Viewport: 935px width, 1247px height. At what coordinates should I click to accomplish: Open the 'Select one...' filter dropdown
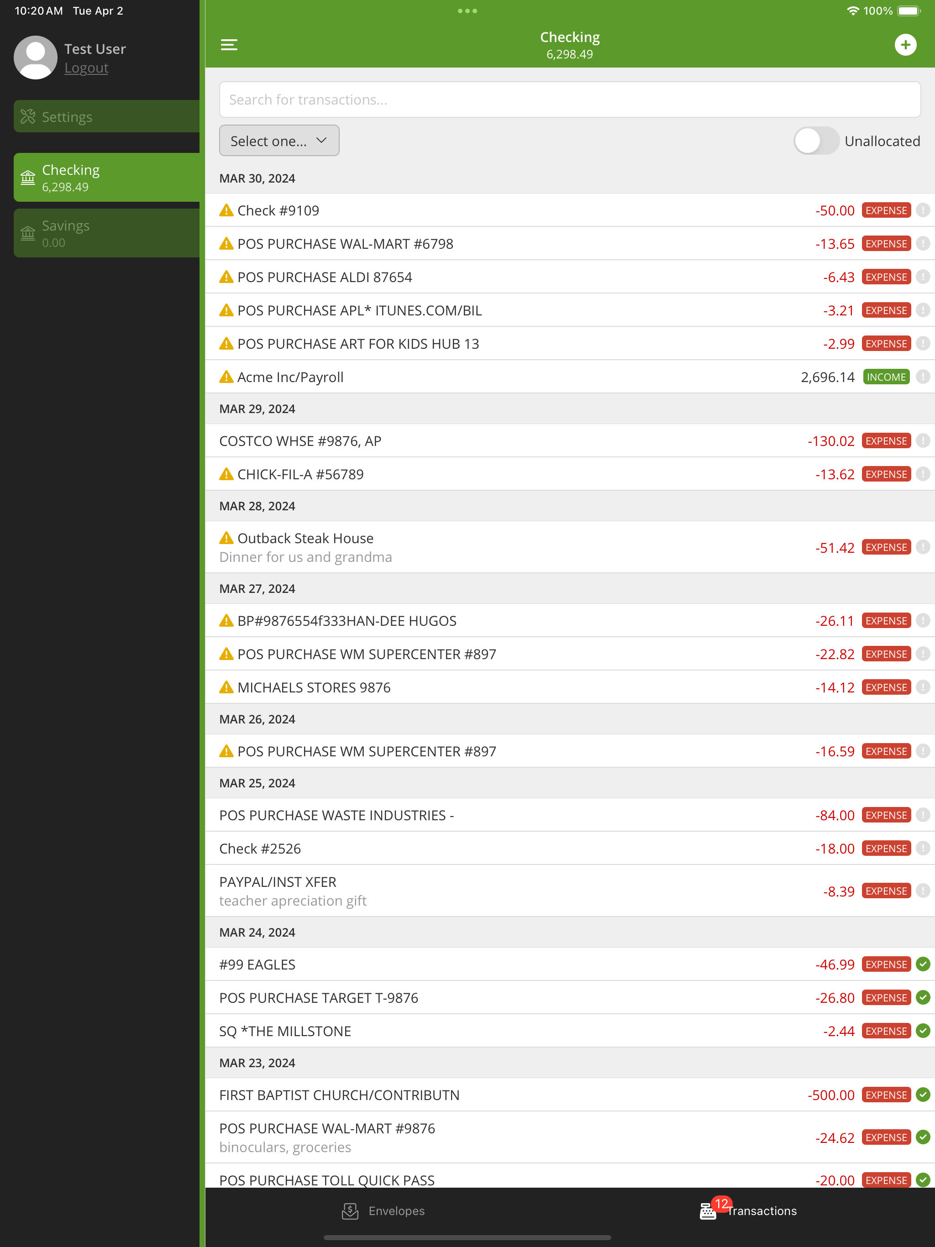(279, 141)
